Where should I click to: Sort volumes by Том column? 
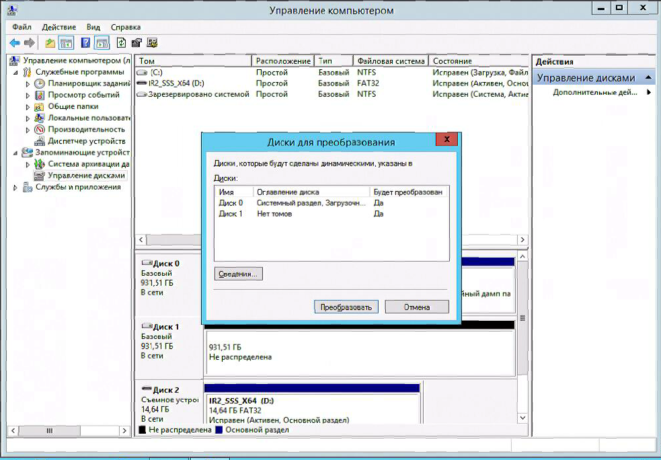pos(194,61)
